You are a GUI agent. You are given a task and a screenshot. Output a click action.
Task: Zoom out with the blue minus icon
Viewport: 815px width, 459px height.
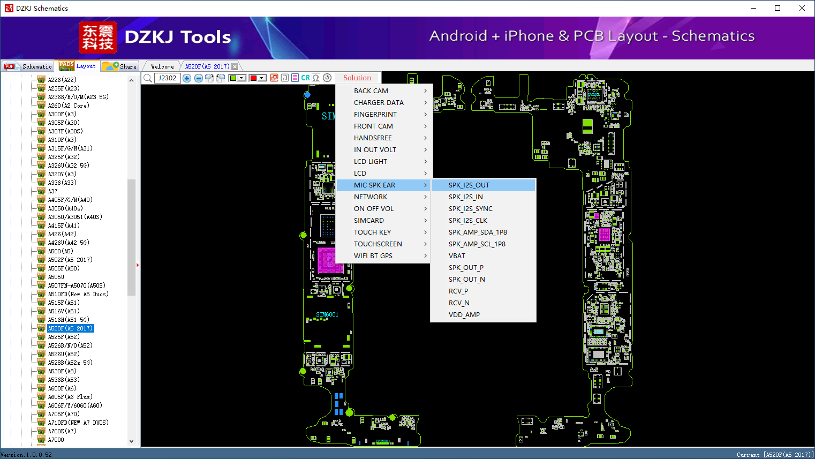click(x=198, y=78)
